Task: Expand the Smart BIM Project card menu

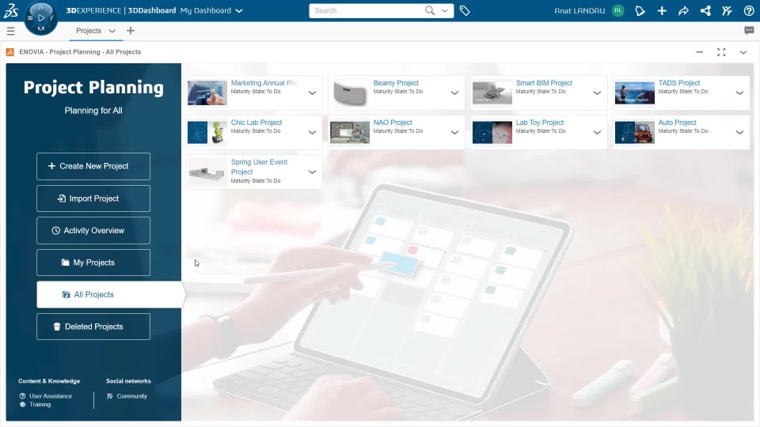Action: coord(597,93)
